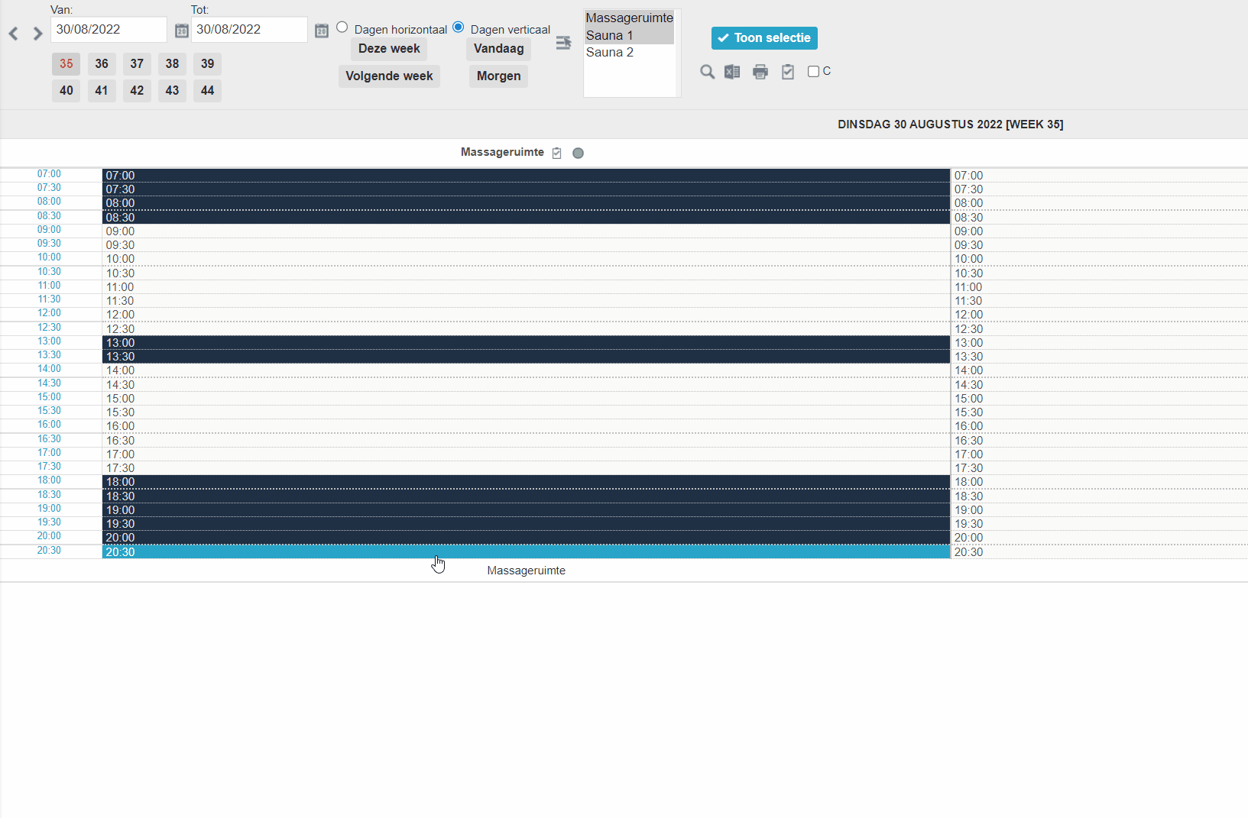Click the magnifier search icon
1248x818 pixels.
[x=708, y=72]
